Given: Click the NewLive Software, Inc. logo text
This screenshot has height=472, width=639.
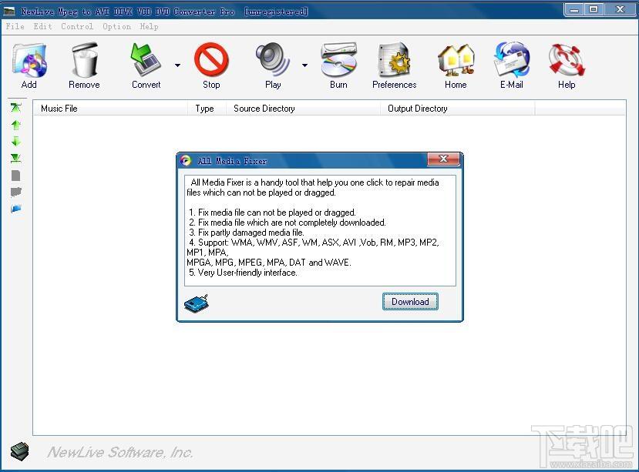Looking at the screenshot, I should 119,452.
